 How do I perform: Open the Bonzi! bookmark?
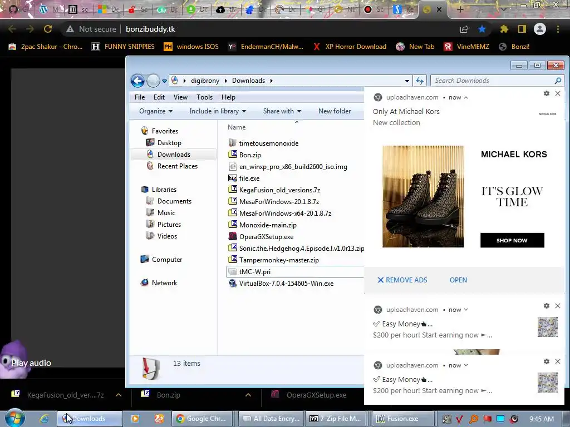tap(514, 47)
